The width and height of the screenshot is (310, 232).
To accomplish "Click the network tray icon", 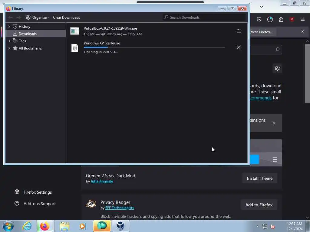I will pyautogui.click(x=265, y=227).
